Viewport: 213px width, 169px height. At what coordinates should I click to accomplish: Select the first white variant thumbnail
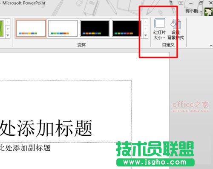(31, 29)
